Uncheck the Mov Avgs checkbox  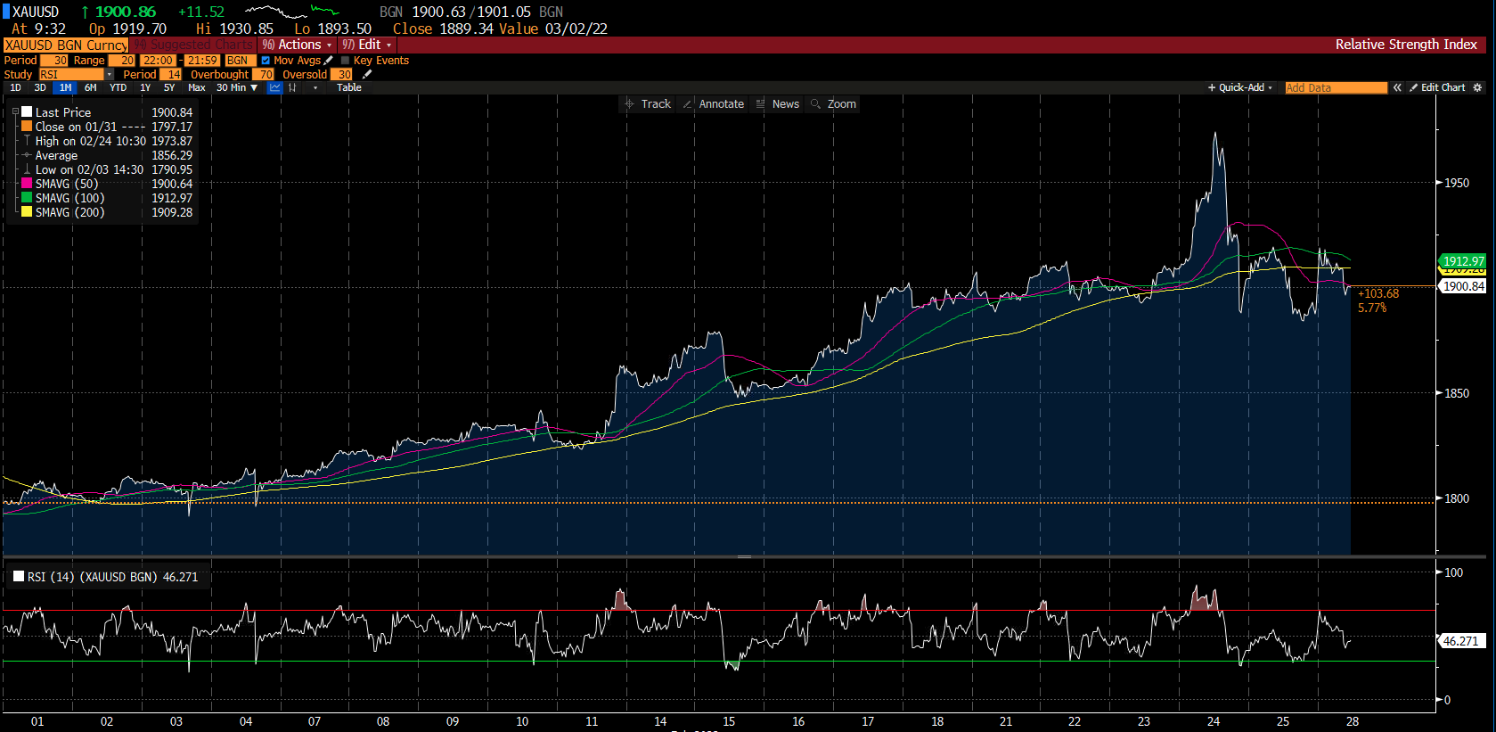266,61
